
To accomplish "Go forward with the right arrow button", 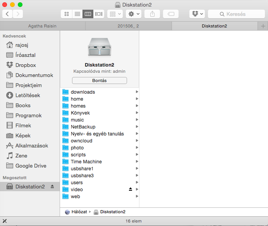I will [x=18, y=14].
